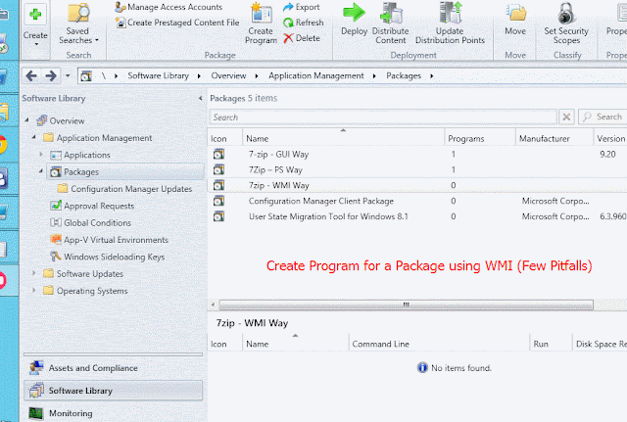Screen dimensions: 627x422
Task: Click the horizontal scrollbar thumb
Action: click(406, 305)
